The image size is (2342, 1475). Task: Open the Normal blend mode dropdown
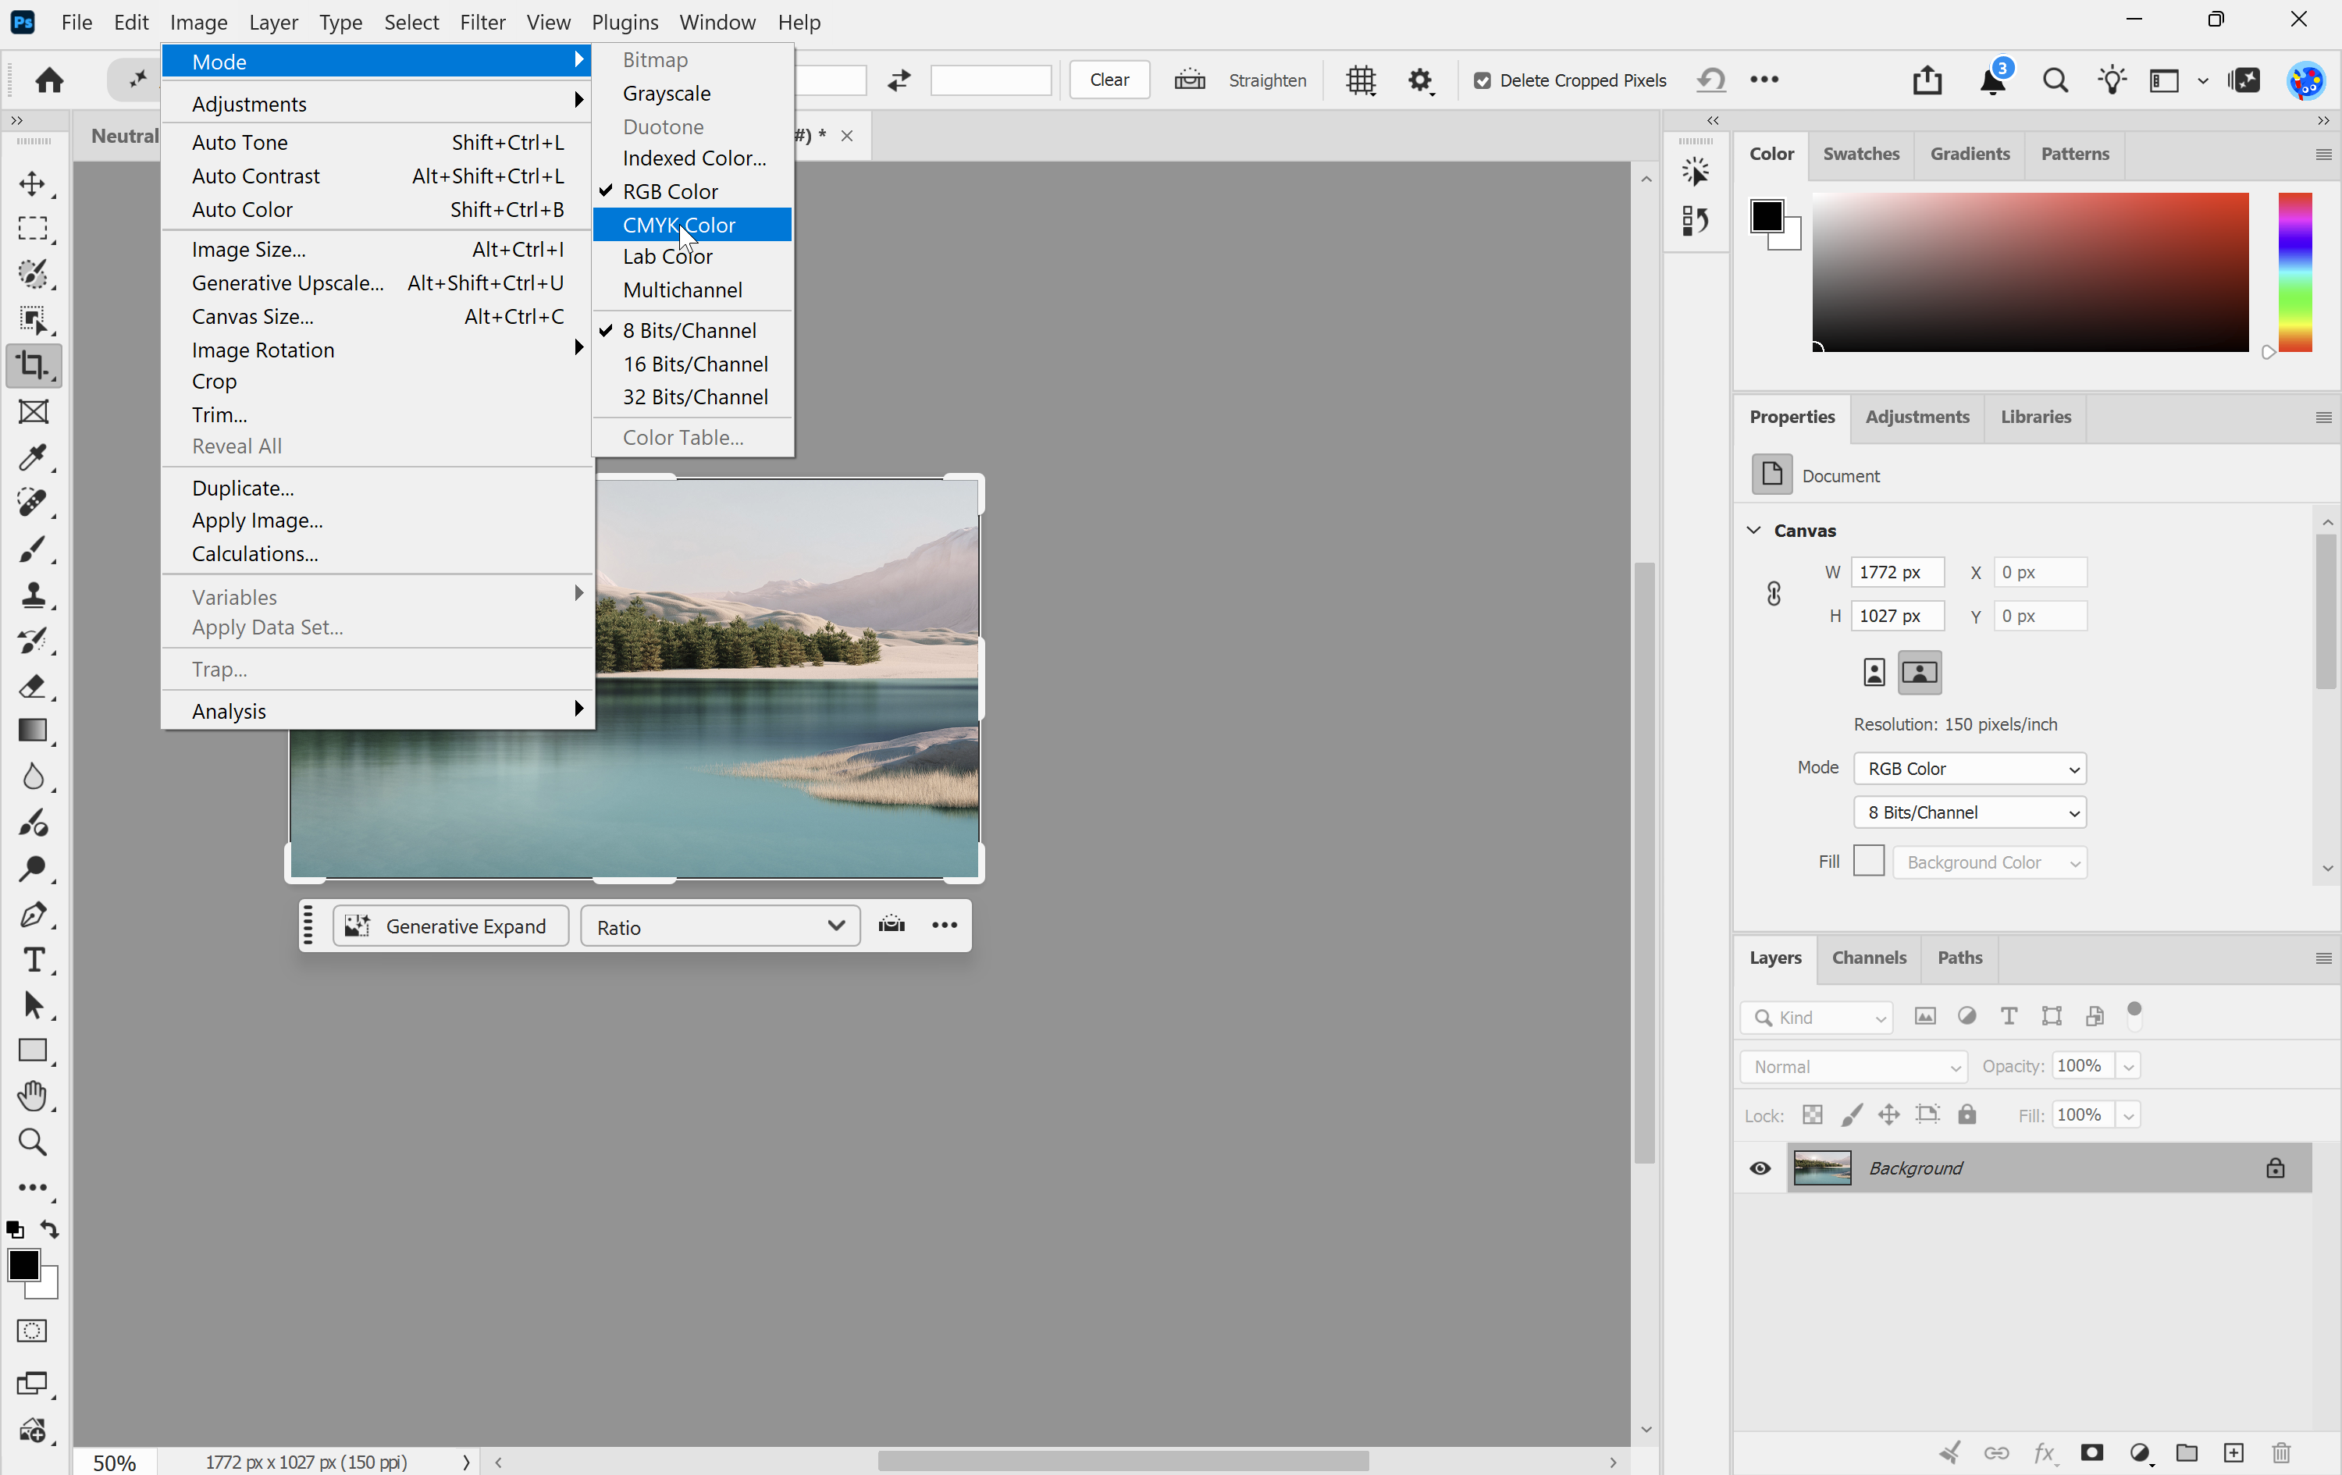coord(1854,1067)
